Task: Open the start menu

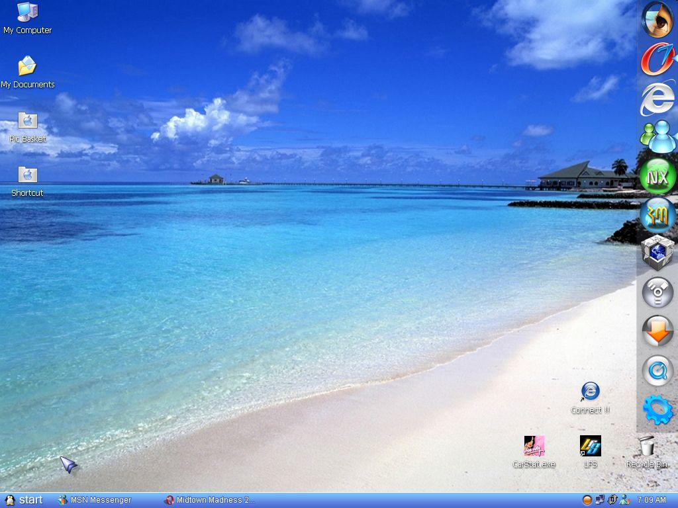Action: [24, 500]
